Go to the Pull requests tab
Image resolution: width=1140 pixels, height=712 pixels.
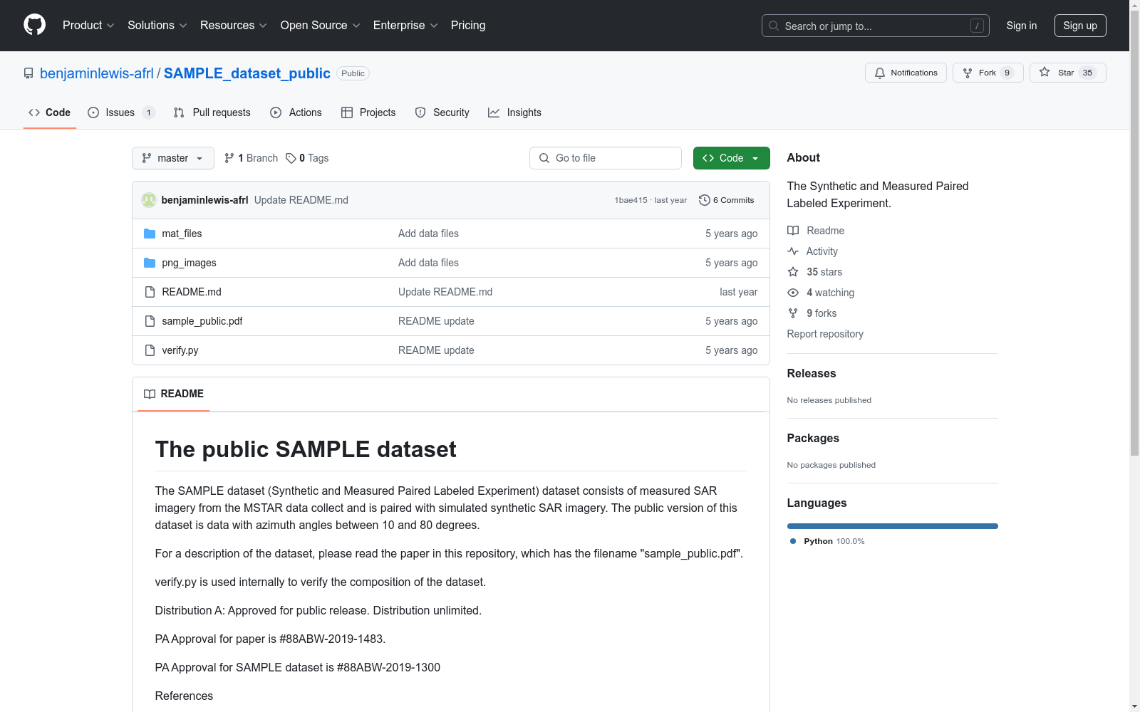(212, 112)
